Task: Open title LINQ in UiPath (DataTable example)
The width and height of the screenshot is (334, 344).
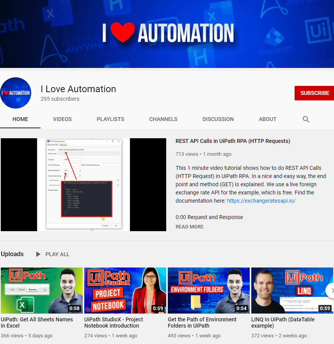Action: 283,323
